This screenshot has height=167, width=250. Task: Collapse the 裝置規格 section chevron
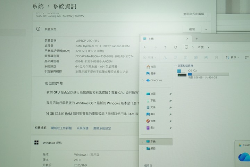click(x=206, y=30)
